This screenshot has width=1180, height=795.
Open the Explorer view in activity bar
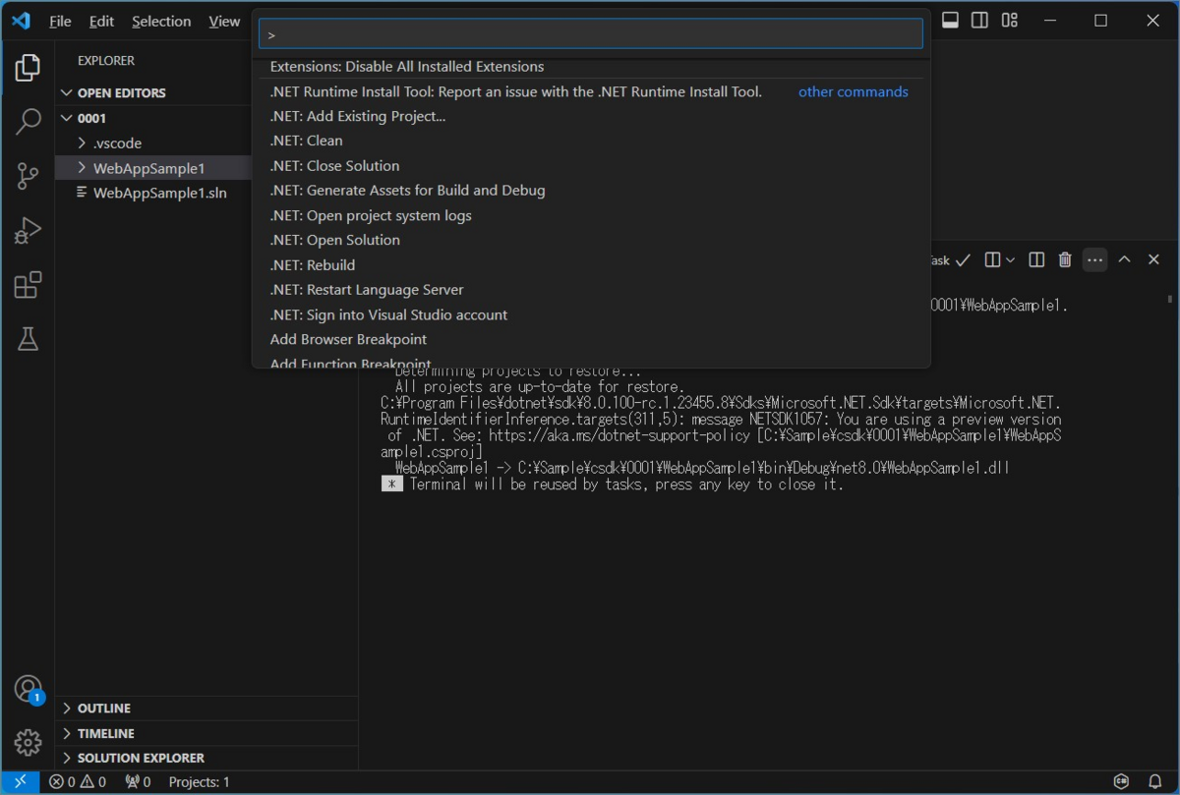pyautogui.click(x=28, y=68)
